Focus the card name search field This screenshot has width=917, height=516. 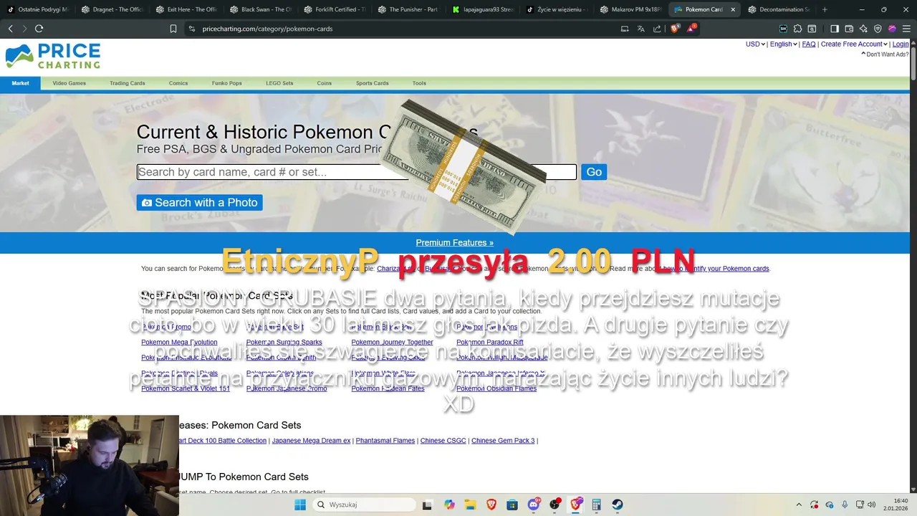(356, 172)
